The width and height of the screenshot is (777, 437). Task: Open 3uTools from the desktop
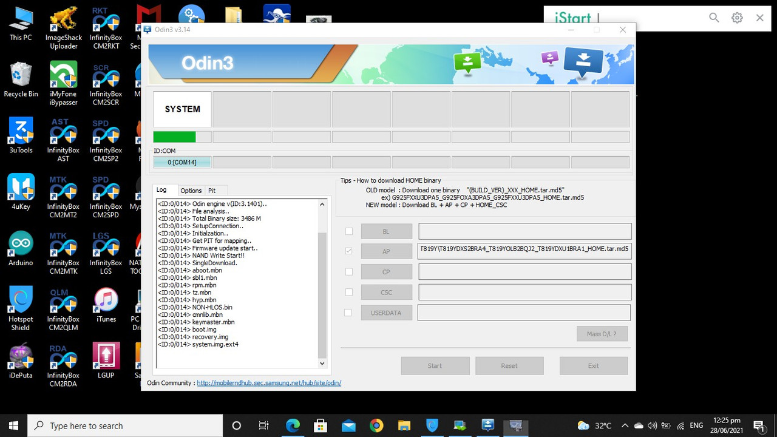click(21, 136)
